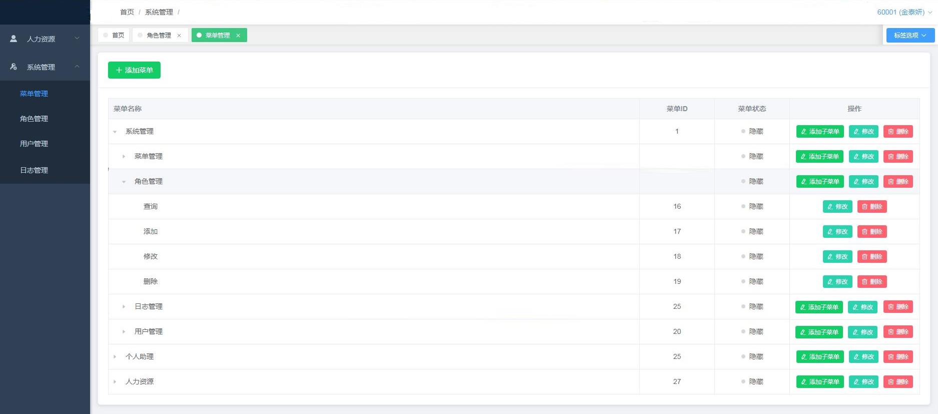The width and height of the screenshot is (938, 414).
Task: Expand the 日志管理 tree row
Action: click(x=124, y=307)
